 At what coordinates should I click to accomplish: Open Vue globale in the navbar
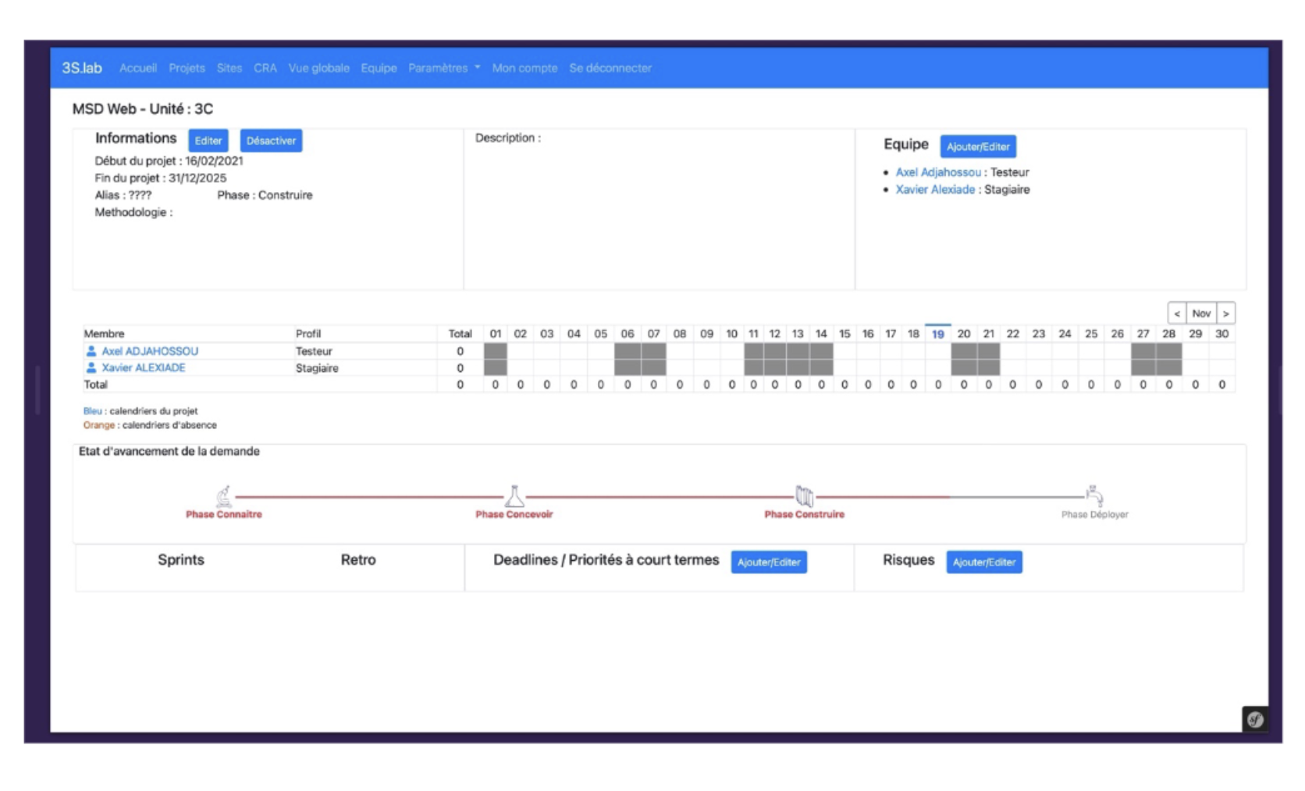[x=318, y=68]
